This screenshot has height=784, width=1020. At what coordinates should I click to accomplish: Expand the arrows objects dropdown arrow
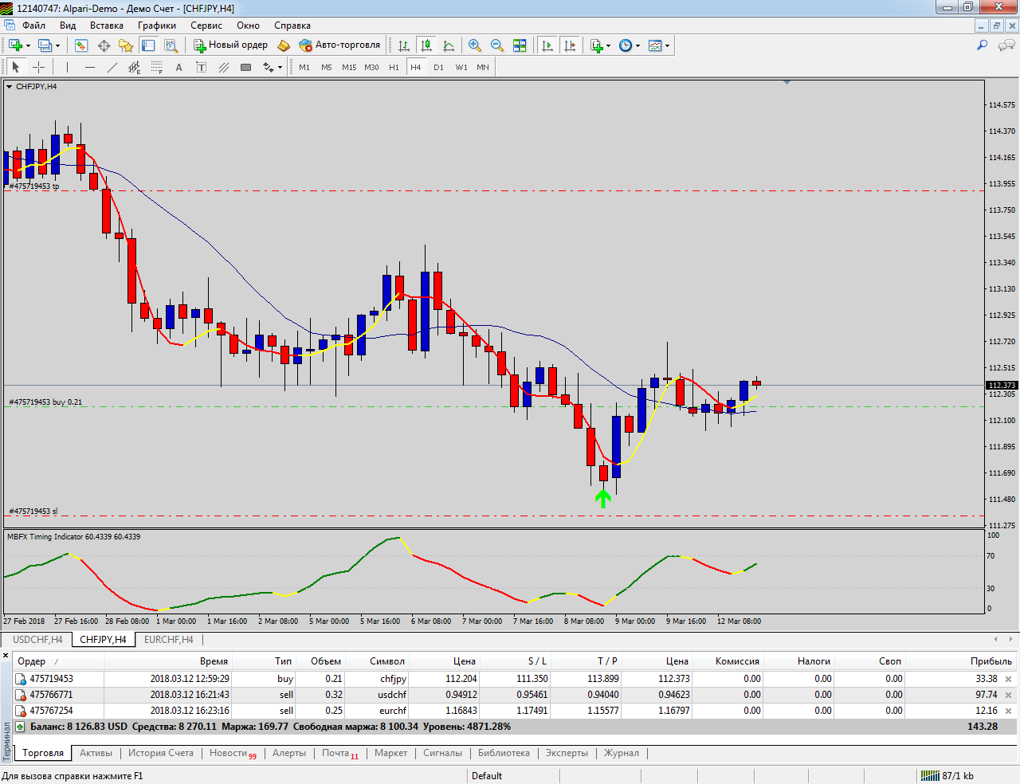(x=280, y=68)
